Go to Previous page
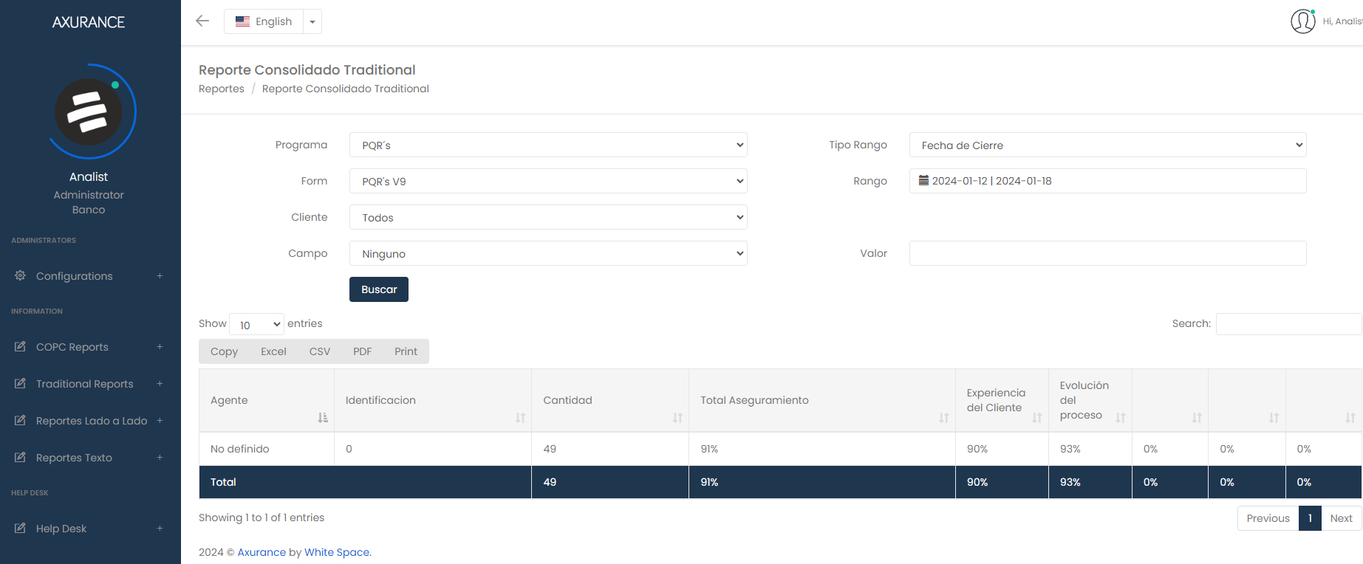The height and width of the screenshot is (564, 1363). (x=1268, y=518)
